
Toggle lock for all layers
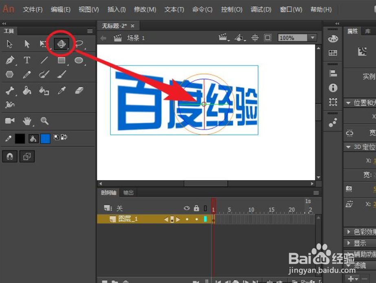coord(196,208)
